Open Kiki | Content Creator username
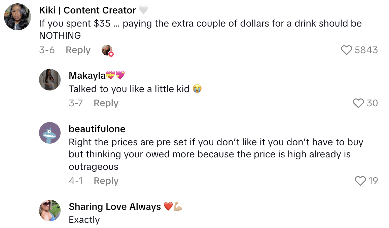The height and width of the screenshot is (228, 389). [x=87, y=10]
